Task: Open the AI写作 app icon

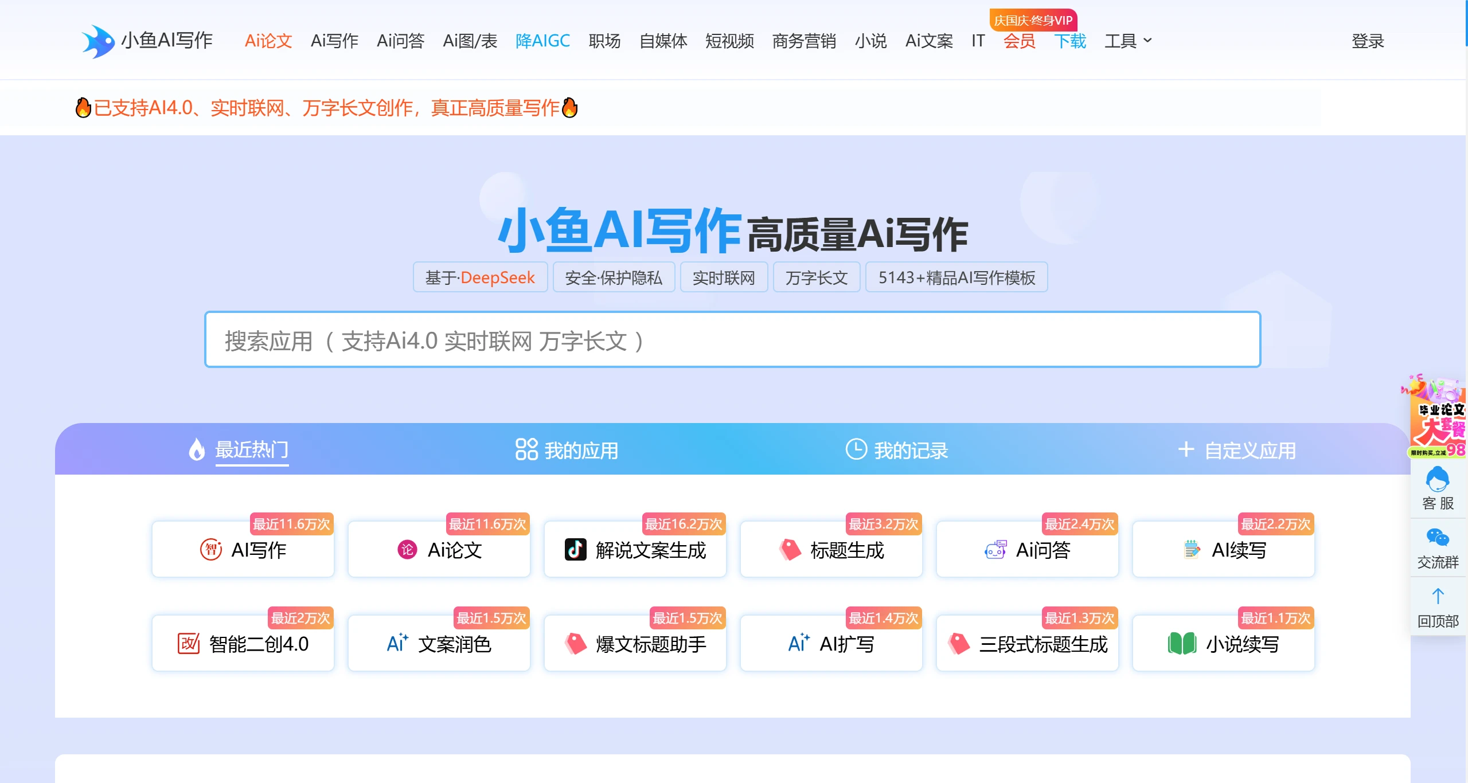Action: [212, 550]
